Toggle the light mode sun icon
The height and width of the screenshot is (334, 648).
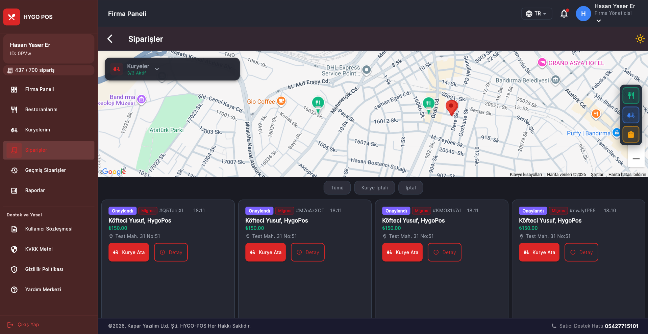coord(640,39)
